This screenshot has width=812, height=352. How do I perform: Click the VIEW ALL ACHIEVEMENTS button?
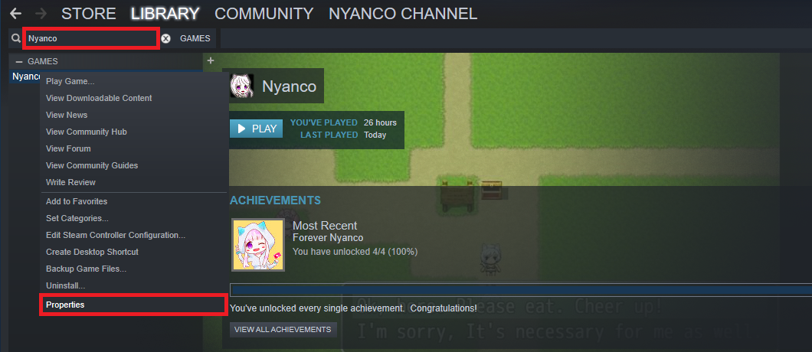[283, 330]
